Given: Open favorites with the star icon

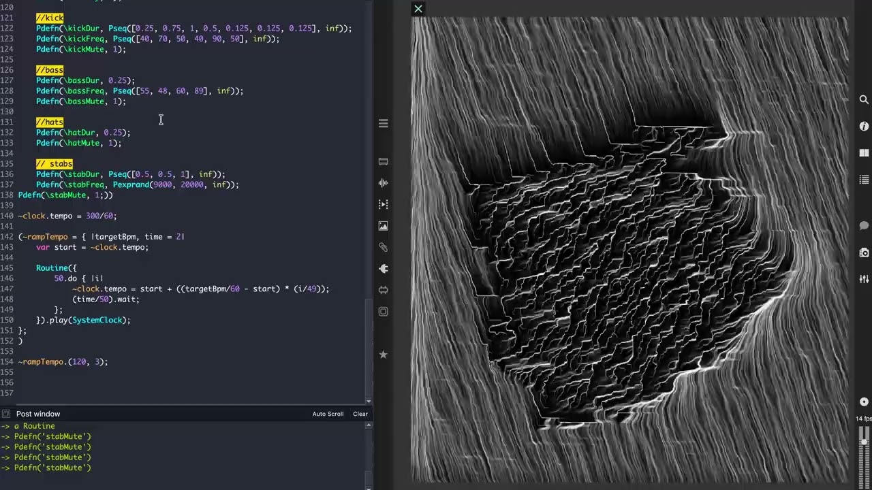Looking at the screenshot, I should [383, 355].
